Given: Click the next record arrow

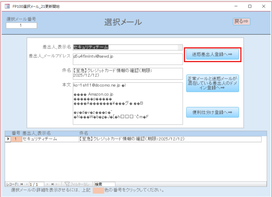Looking at the screenshot, I should pos(48,184).
